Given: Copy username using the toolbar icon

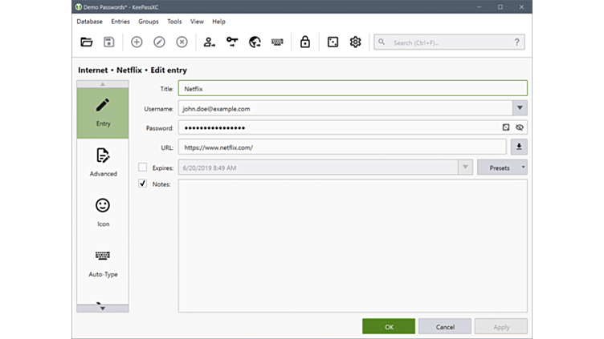Looking at the screenshot, I should click(x=209, y=42).
